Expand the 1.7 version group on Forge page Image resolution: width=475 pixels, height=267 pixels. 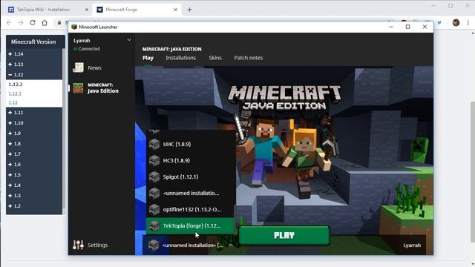10,154
